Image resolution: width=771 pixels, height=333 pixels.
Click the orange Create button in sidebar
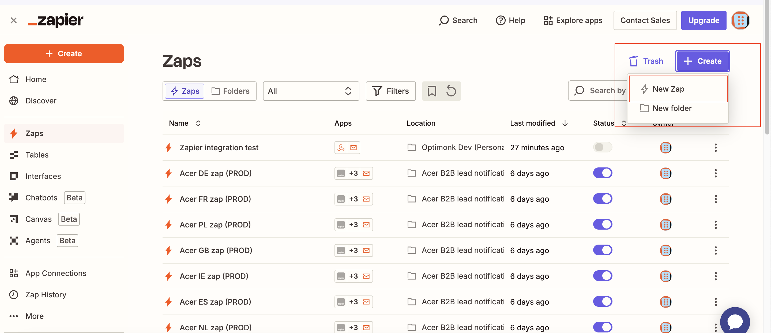click(x=64, y=54)
